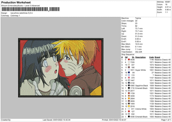
Task: Click the barcode under the worksheet title
Action: (x=30, y=9)
